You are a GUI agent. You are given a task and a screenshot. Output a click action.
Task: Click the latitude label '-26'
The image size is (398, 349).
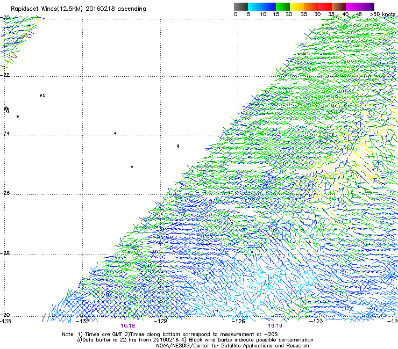click(5, 193)
